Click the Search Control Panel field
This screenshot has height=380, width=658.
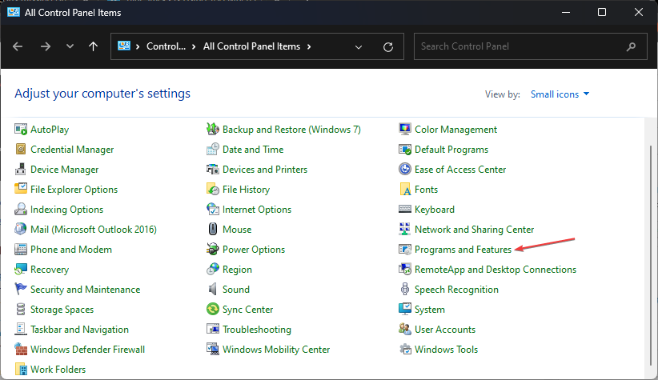pyautogui.click(x=531, y=46)
